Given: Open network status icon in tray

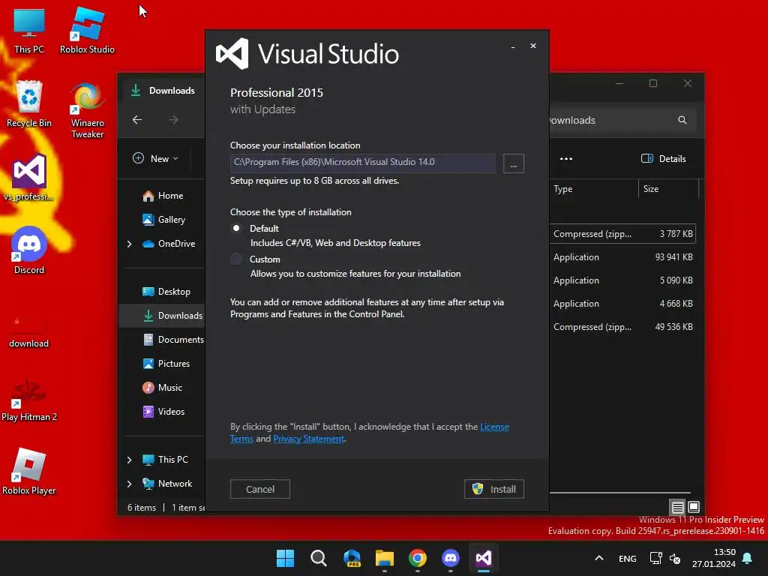Looking at the screenshot, I should (655, 558).
